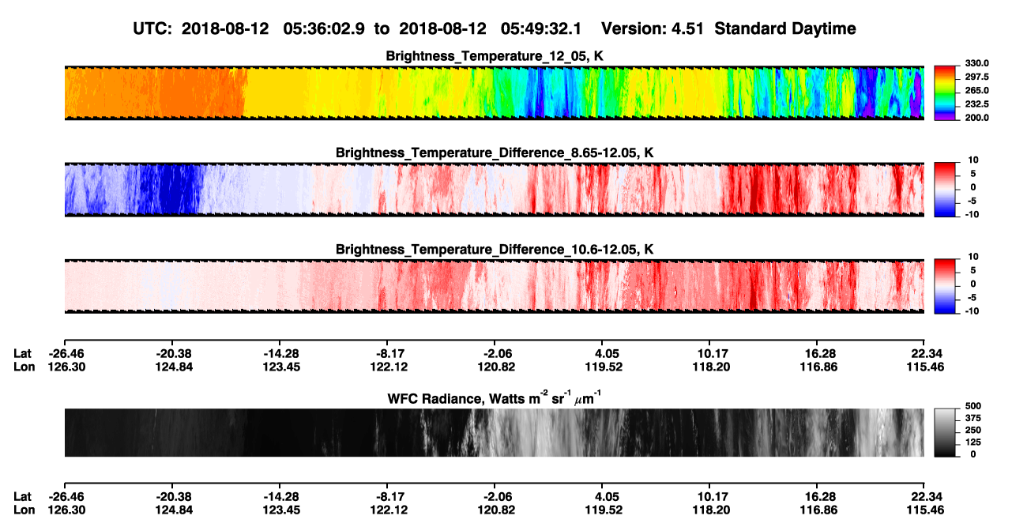Click latitude '-2.06' on the axis above WFC Radiance
Screen dimensions: 1027x527
495,353
